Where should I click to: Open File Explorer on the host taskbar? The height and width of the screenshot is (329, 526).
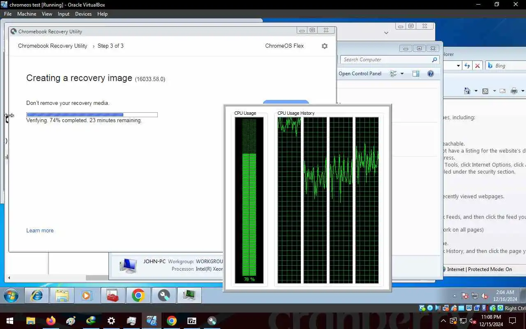pos(30,321)
